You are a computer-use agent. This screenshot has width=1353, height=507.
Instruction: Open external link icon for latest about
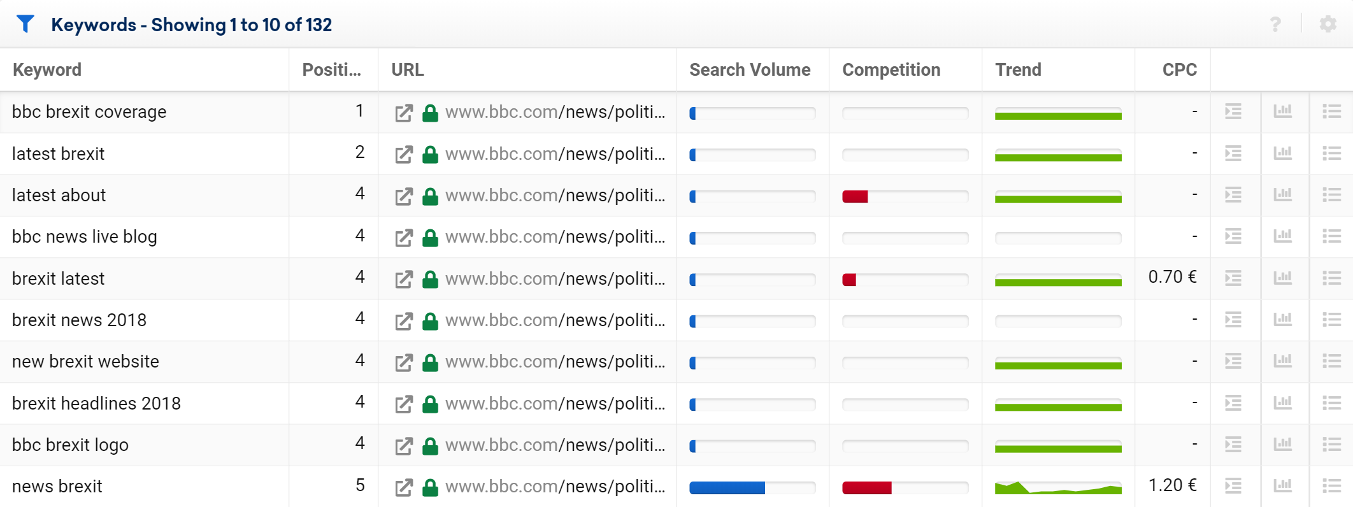(x=404, y=196)
